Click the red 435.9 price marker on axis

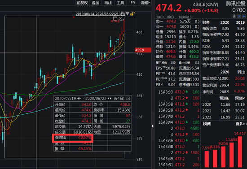(x=143, y=50)
